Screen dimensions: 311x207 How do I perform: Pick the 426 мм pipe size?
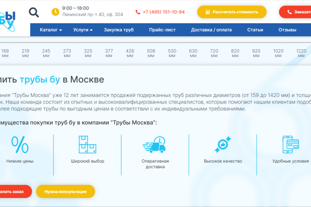click(x=130, y=53)
